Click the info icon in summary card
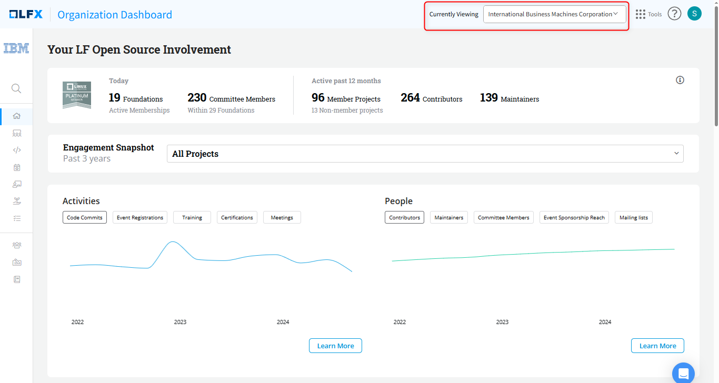Viewport: 719px width, 383px height. click(x=680, y=80)
